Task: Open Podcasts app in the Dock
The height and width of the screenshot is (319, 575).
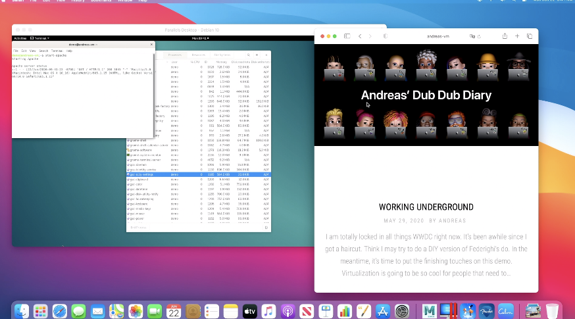Action: coord(288,311)
